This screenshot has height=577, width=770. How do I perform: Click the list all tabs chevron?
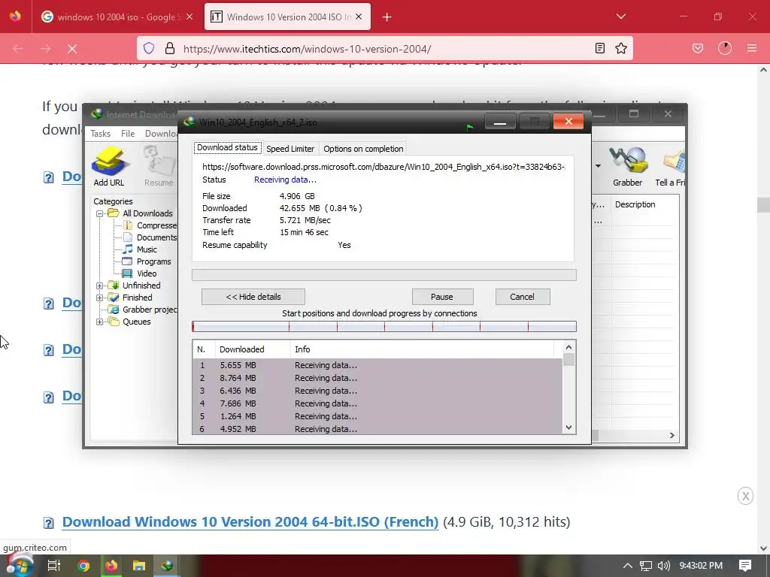[620, 17]
